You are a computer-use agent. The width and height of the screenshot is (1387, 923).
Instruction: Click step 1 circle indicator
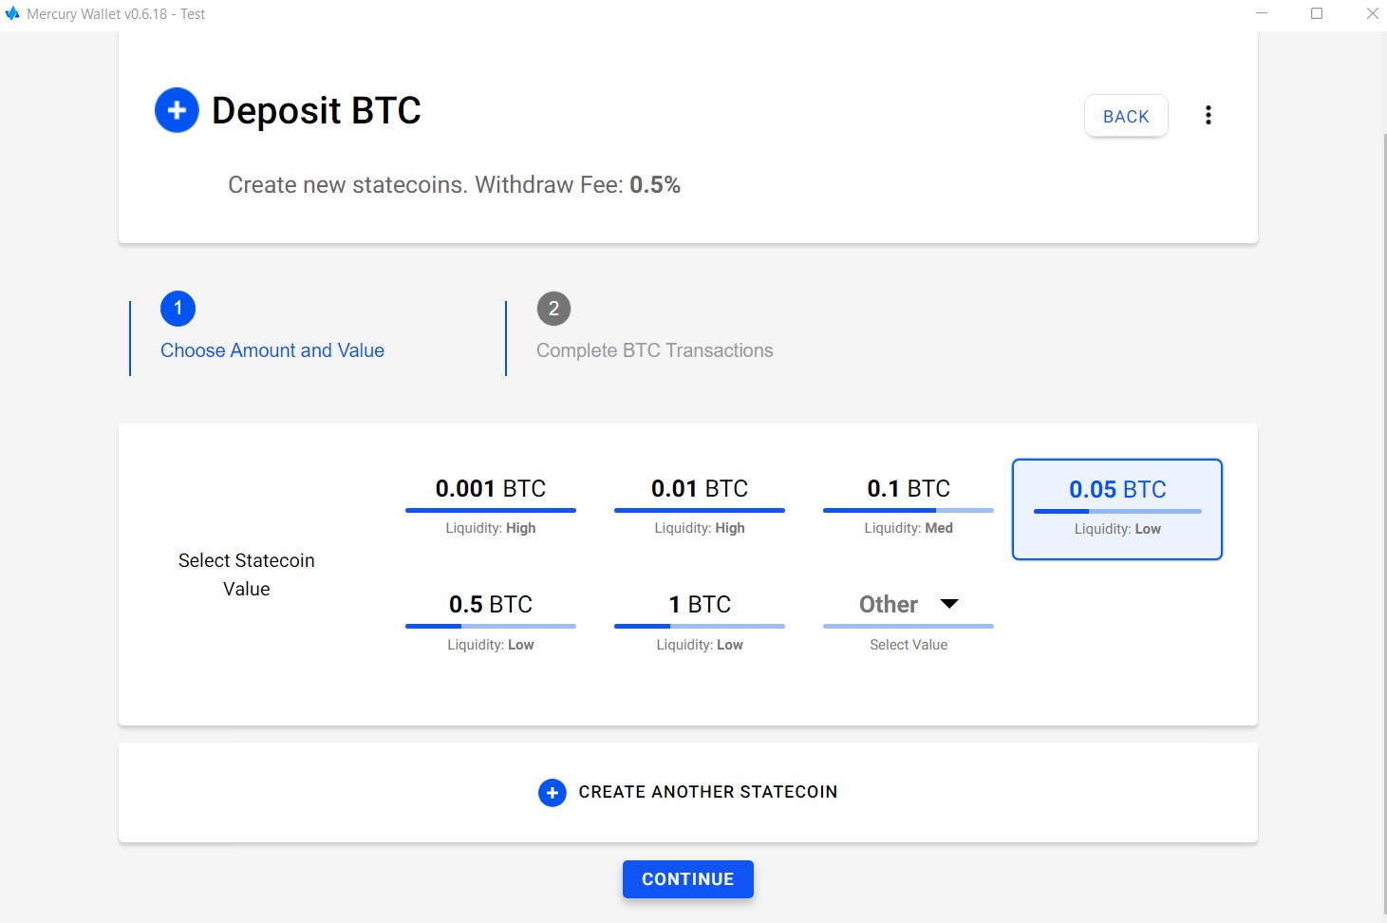178,309
